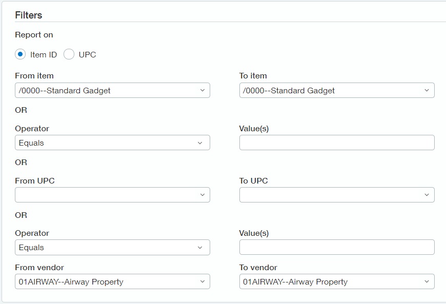Click the chevron in the lower Operator field
Image resolution: width=446 pixels, height=304 pixels.
[200, 248]
